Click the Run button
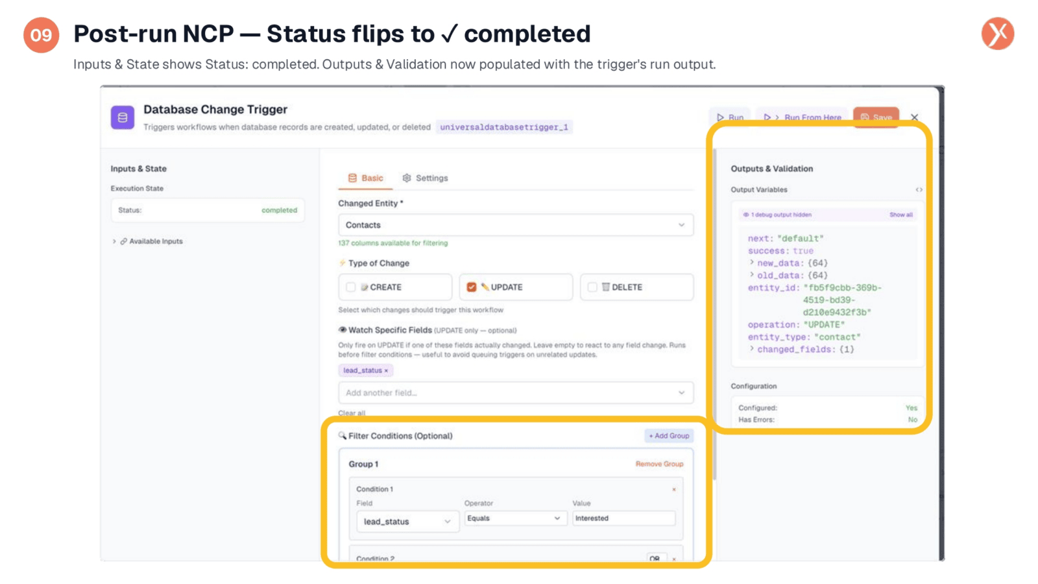The height and width of the screenshot is (584, 1038). click(730, 117)
